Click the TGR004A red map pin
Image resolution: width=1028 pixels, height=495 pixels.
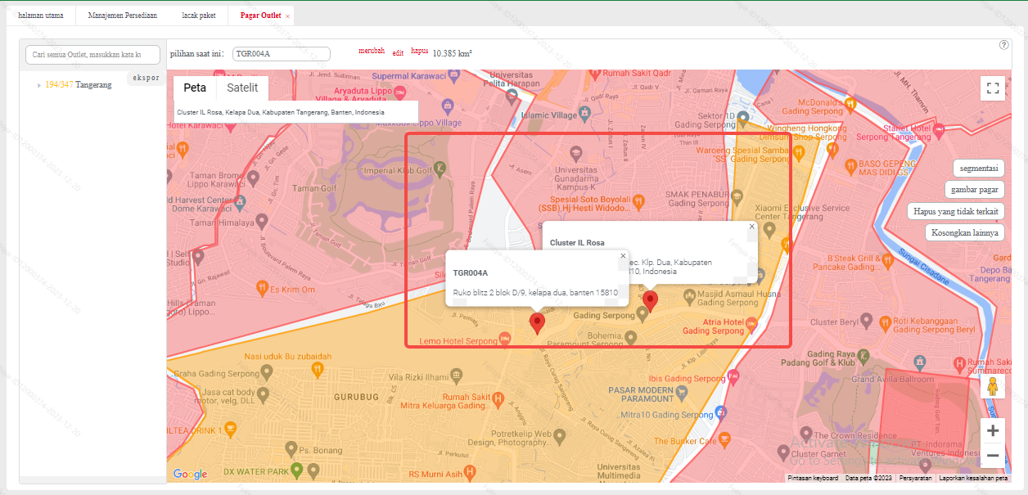[537, 323]
